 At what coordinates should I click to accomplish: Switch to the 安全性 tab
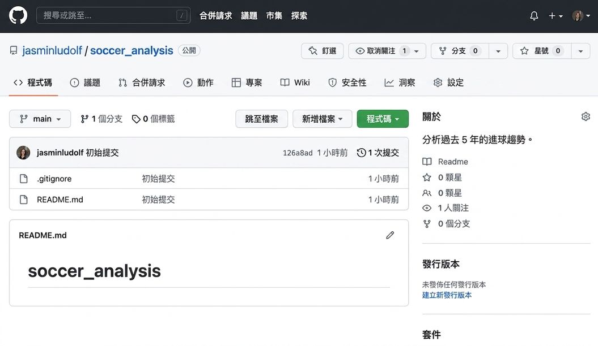(x=347, y=83)
